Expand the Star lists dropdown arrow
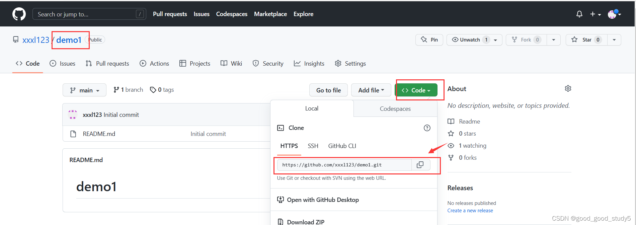 point(614,40)
